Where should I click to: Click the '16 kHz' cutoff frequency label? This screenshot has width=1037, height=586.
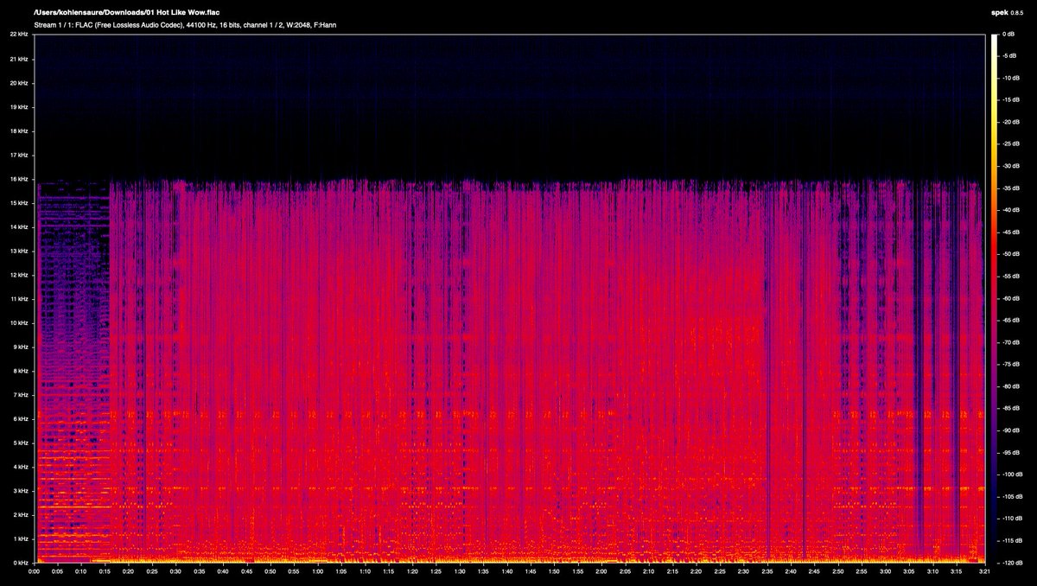point(19,179)
